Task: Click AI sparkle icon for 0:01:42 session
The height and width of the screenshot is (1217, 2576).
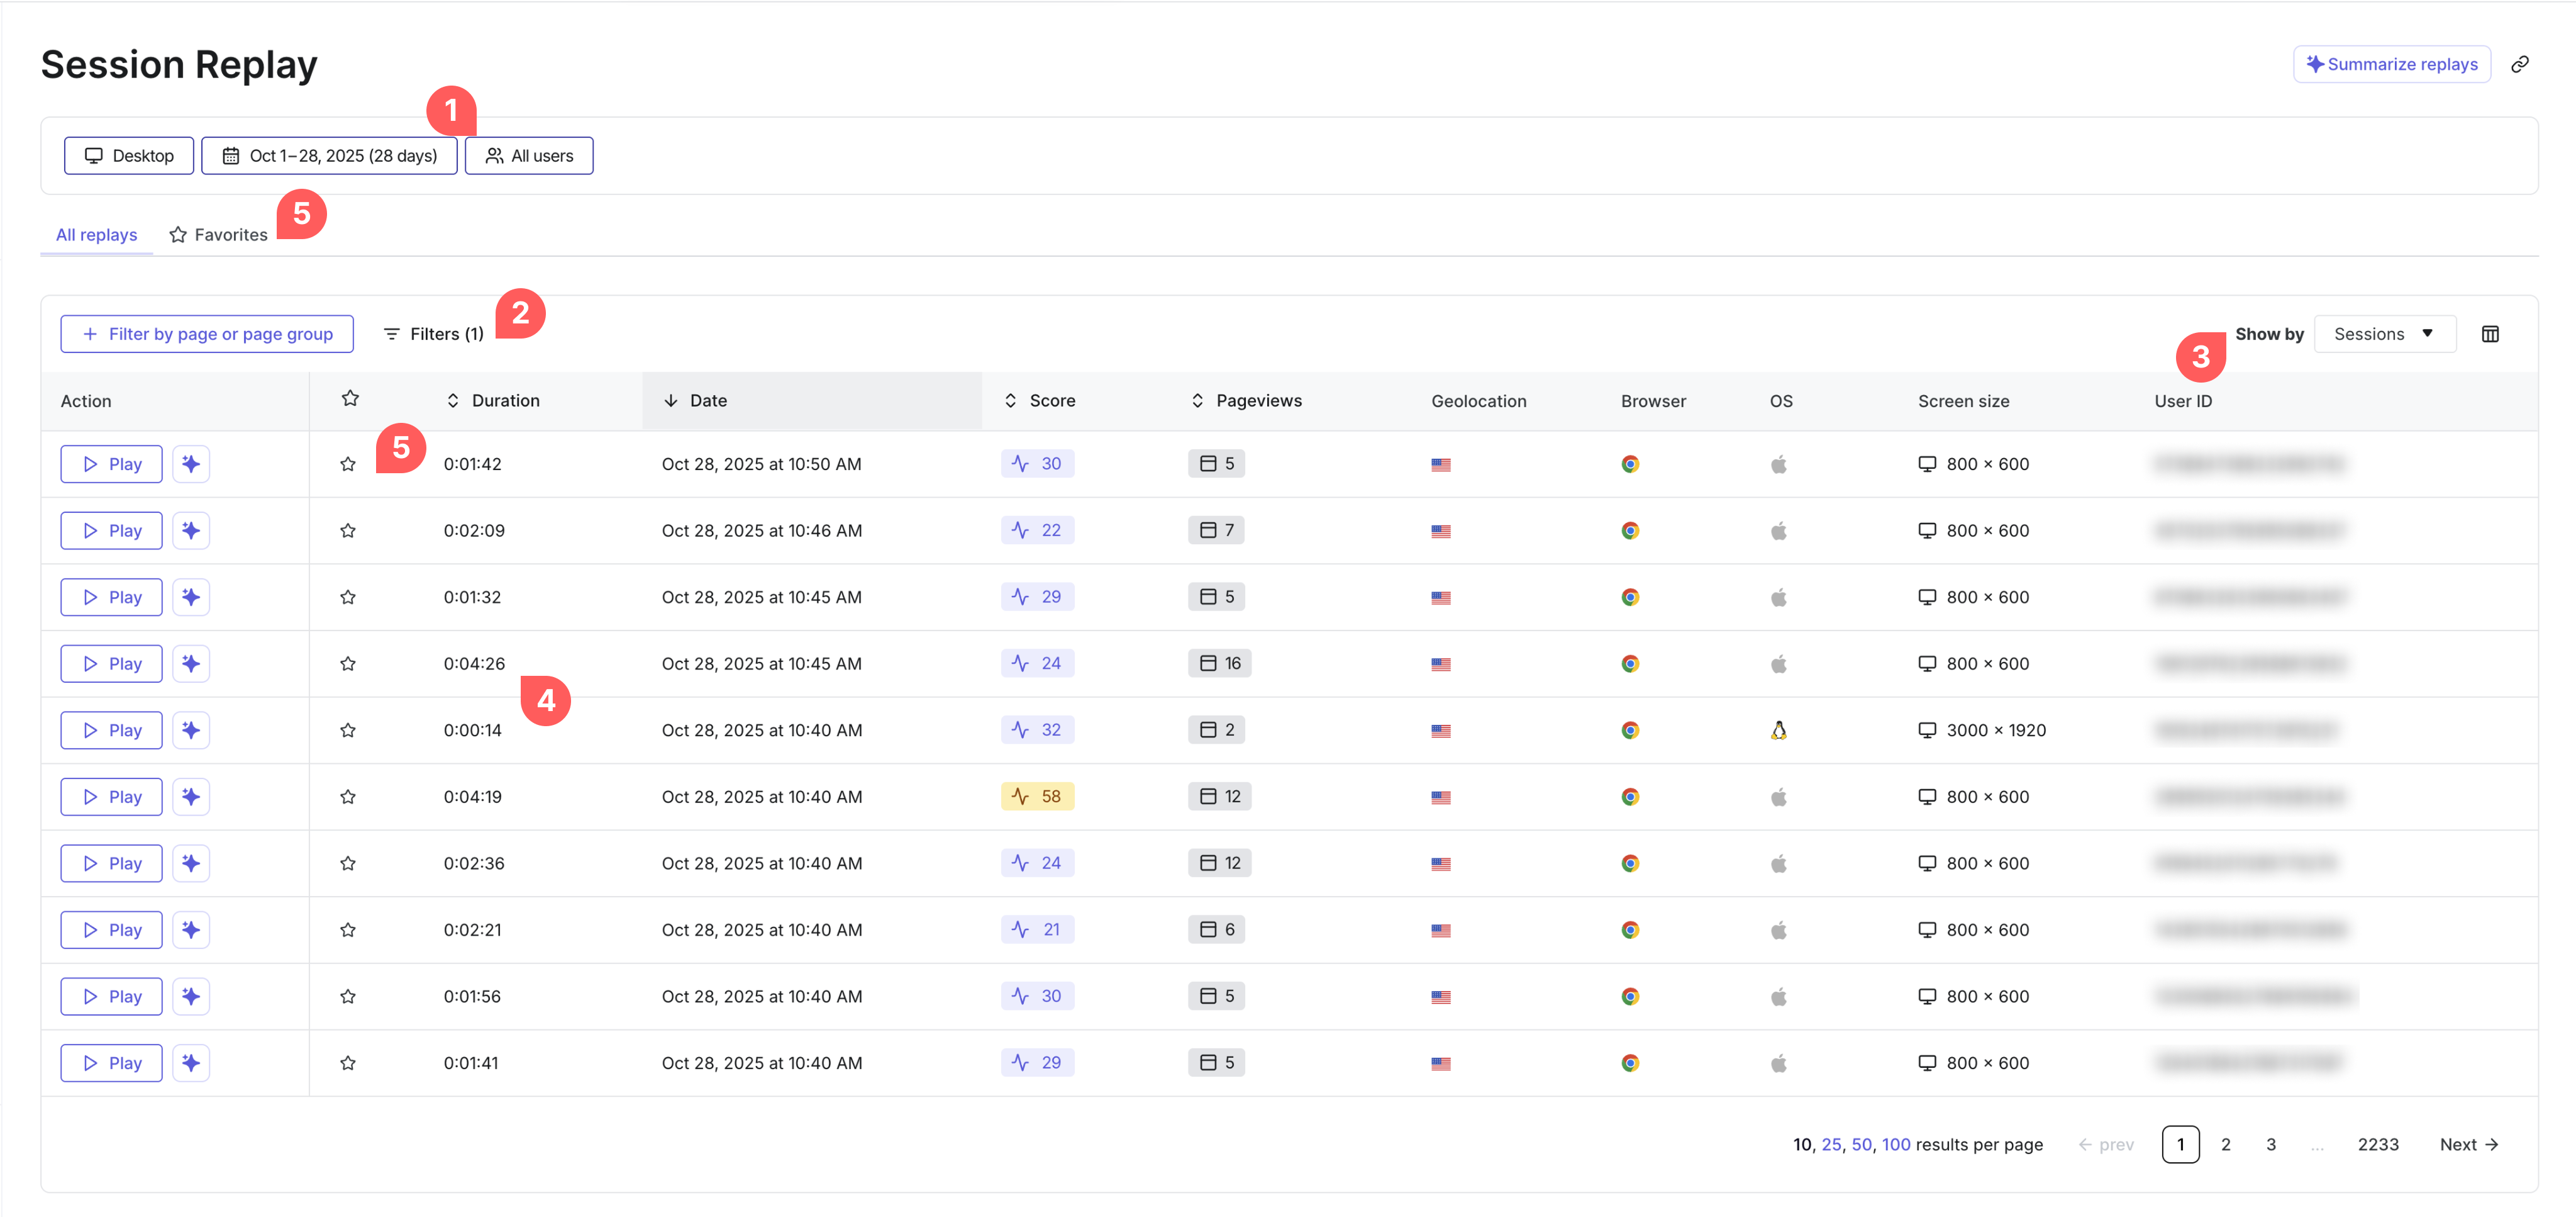Action: pyautogui.click(x=191, y=464)
